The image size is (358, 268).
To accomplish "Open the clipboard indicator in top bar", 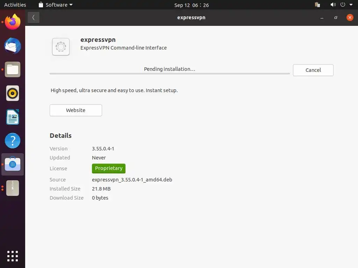I will (317, 5).
